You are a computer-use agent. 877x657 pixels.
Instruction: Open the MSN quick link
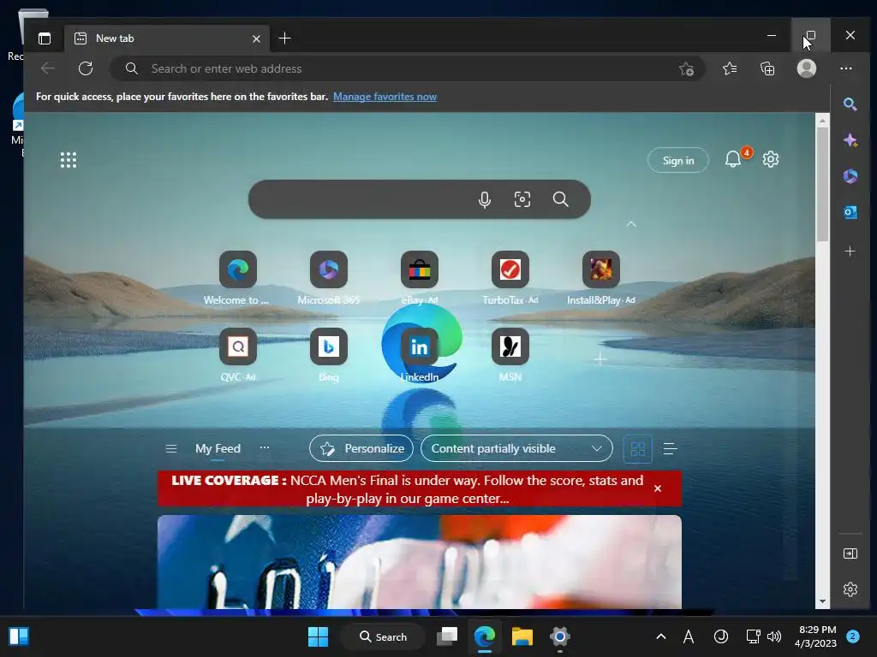(510, 355)
